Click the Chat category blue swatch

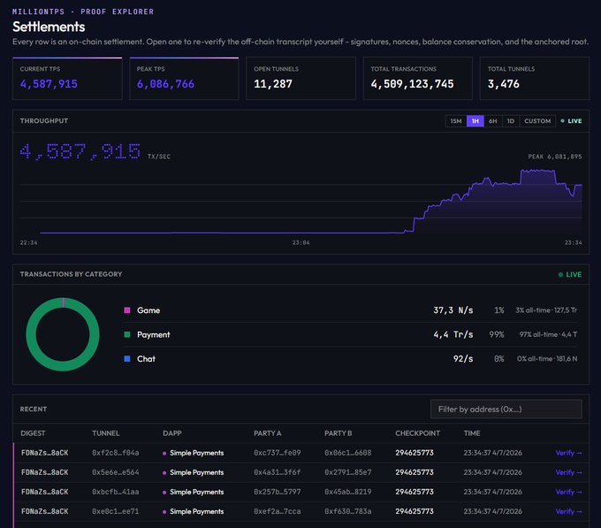(127, 359)
